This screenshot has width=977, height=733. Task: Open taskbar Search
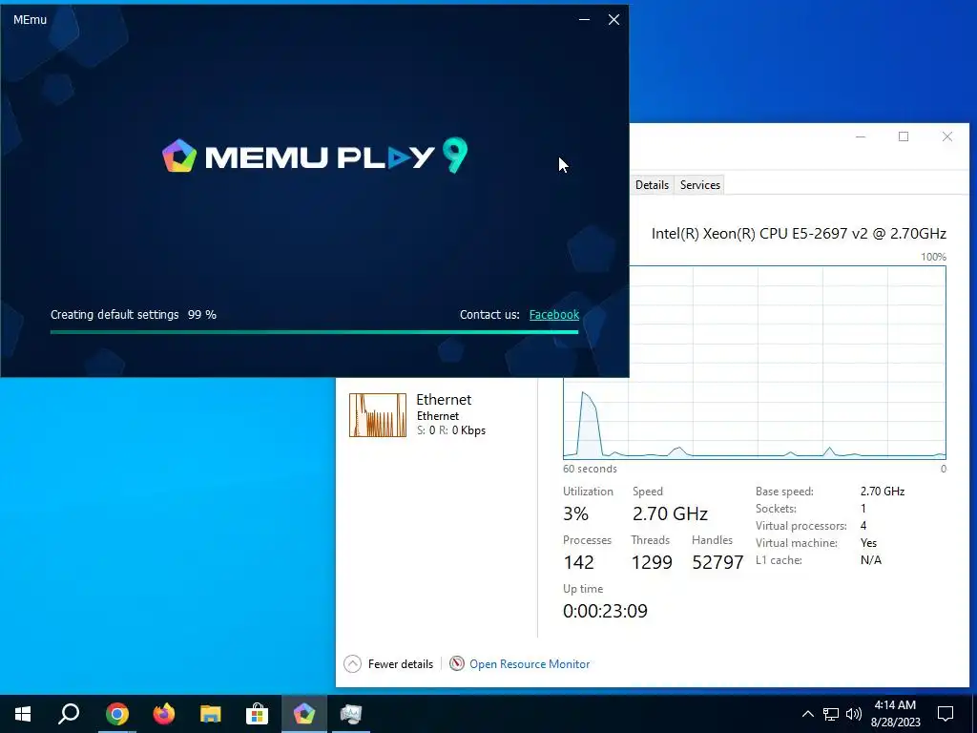coord(69,714)
